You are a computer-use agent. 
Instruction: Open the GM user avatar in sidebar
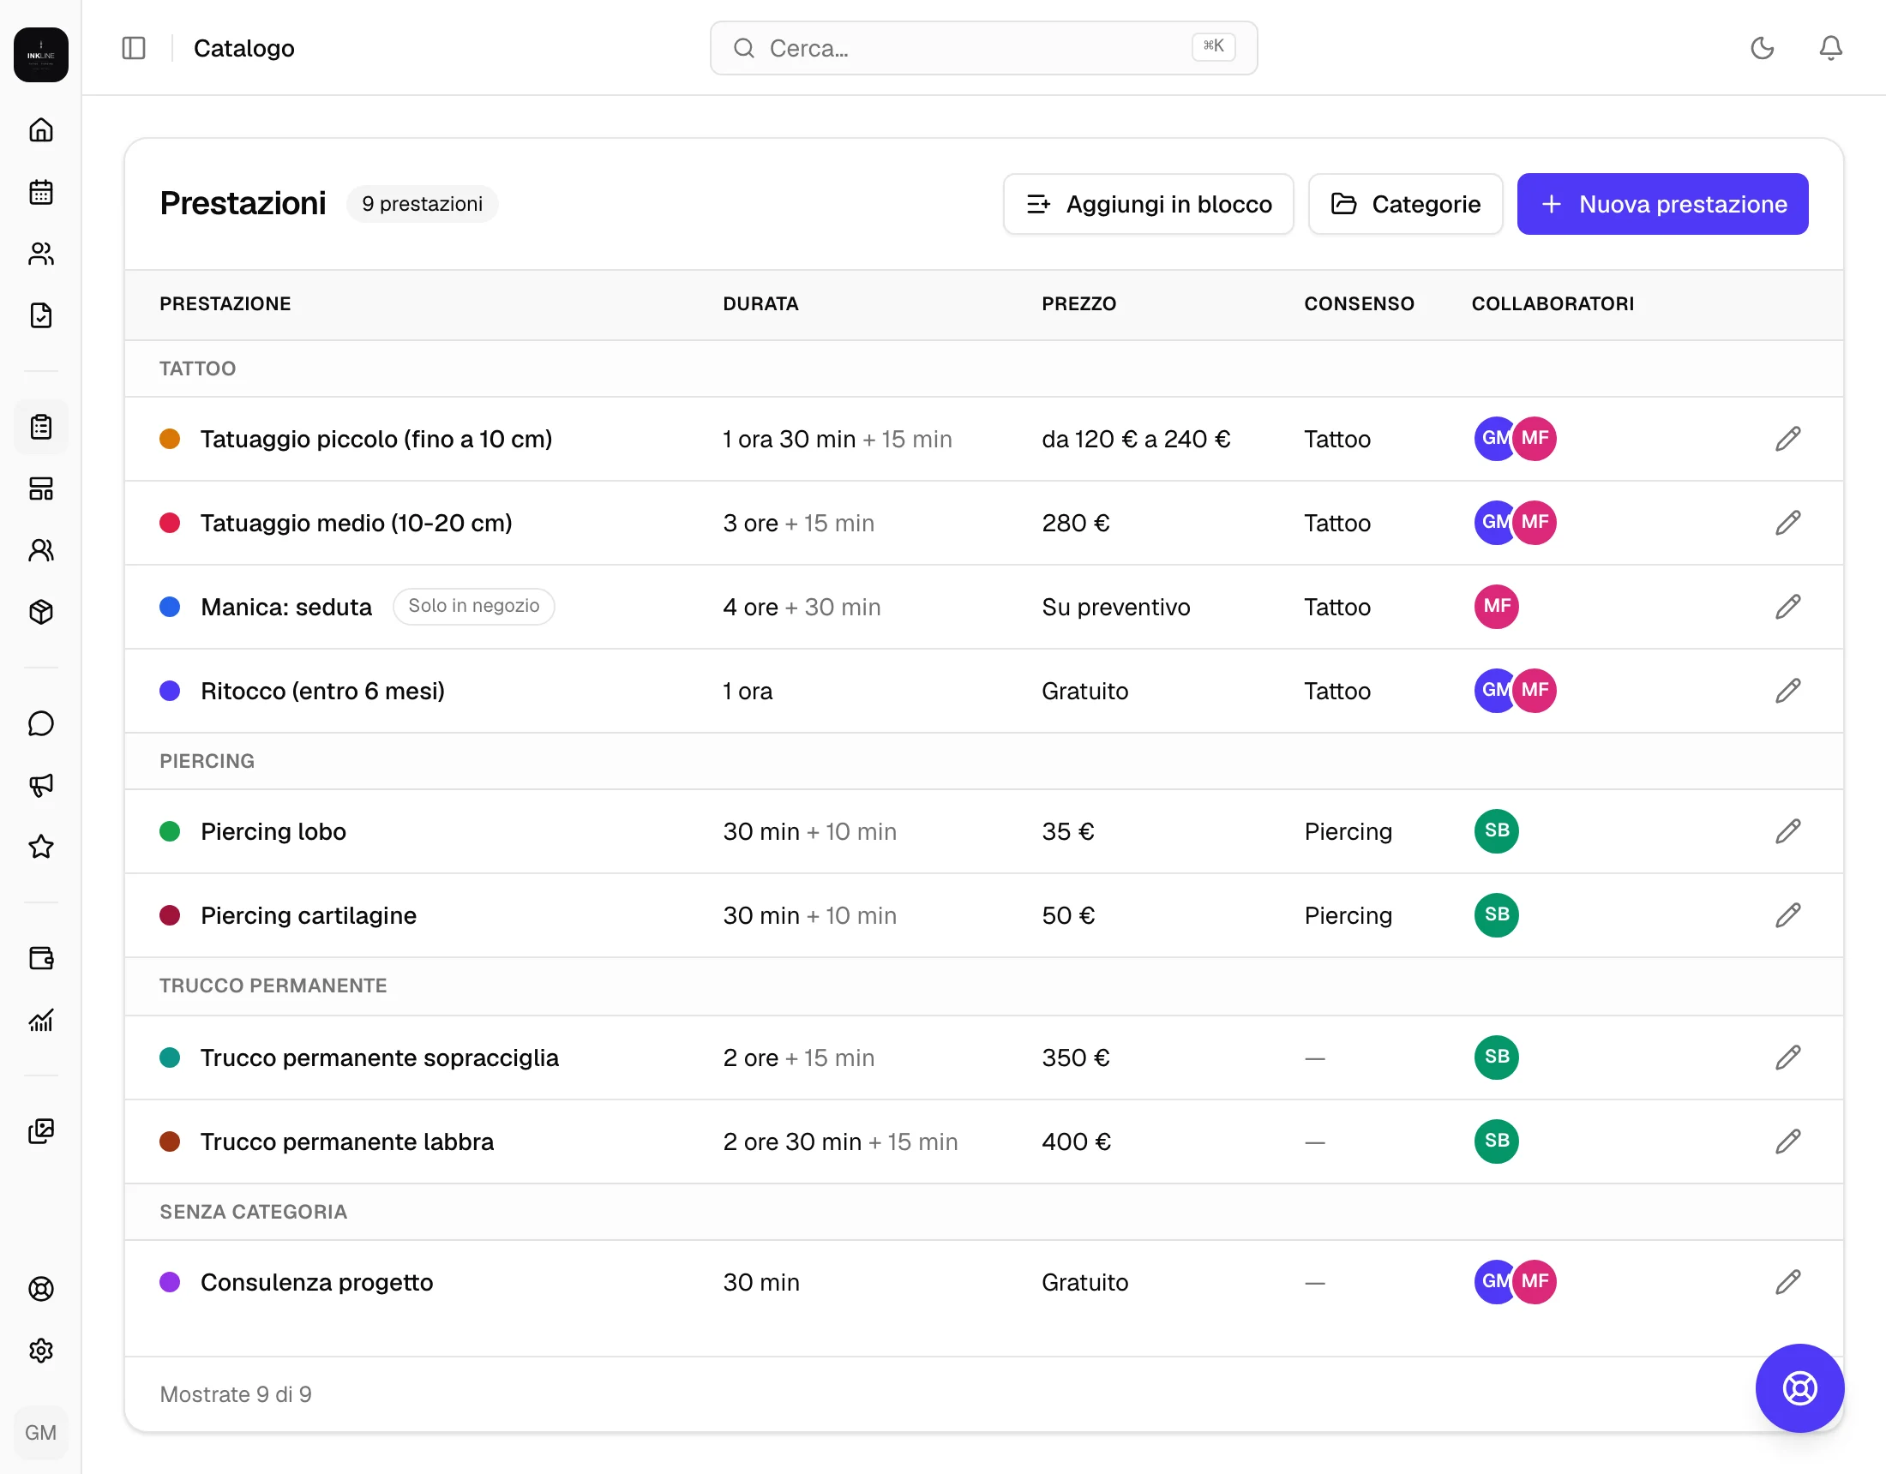[40, 1433]
